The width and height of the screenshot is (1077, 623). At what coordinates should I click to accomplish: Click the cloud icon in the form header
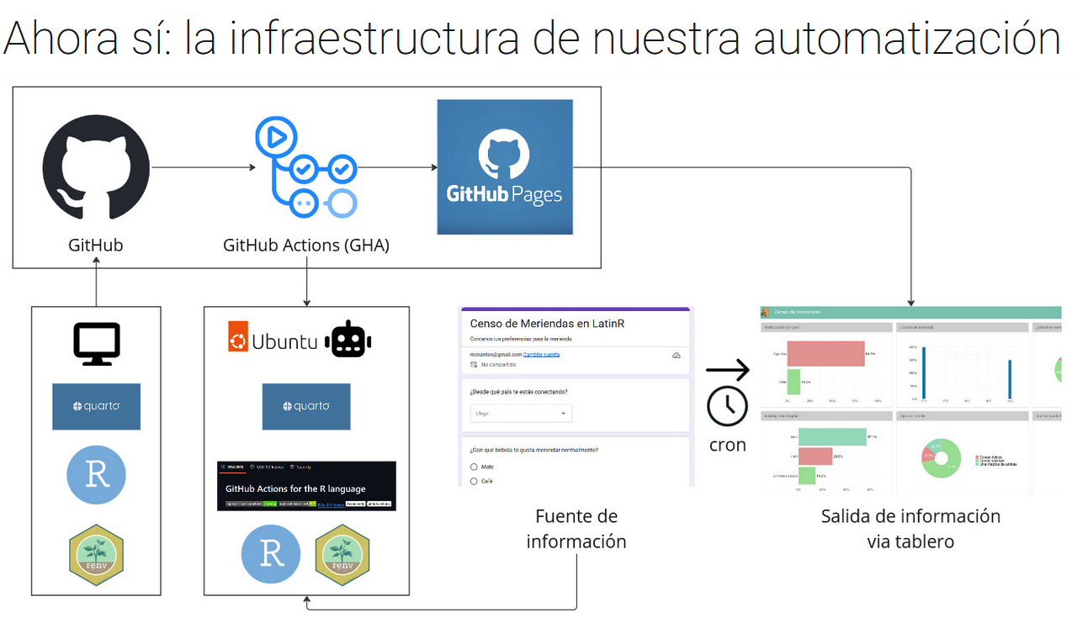point(676,356)
